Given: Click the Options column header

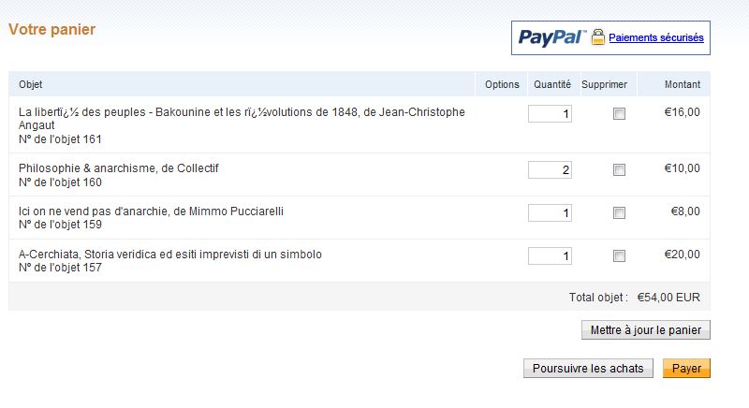Looking at the screenshot, I should (x=502, y=84).
